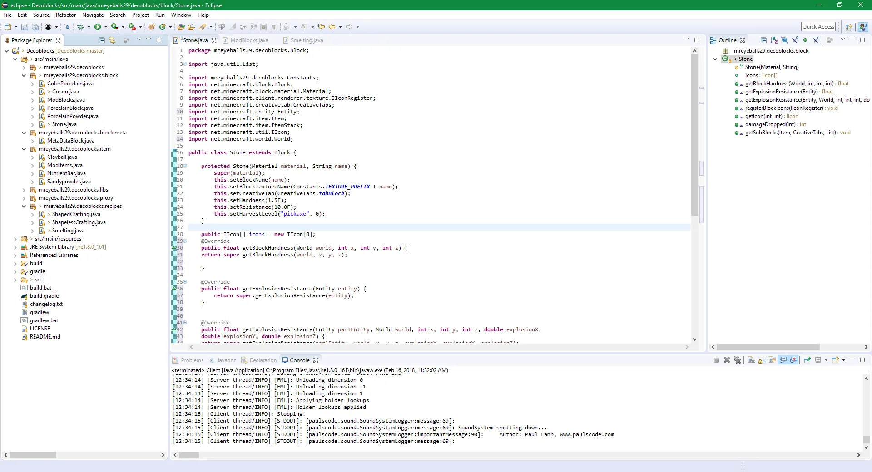872x472 pixels.
Task: Toggle Hide Static Members in Outline
Action: pos(795,40)
